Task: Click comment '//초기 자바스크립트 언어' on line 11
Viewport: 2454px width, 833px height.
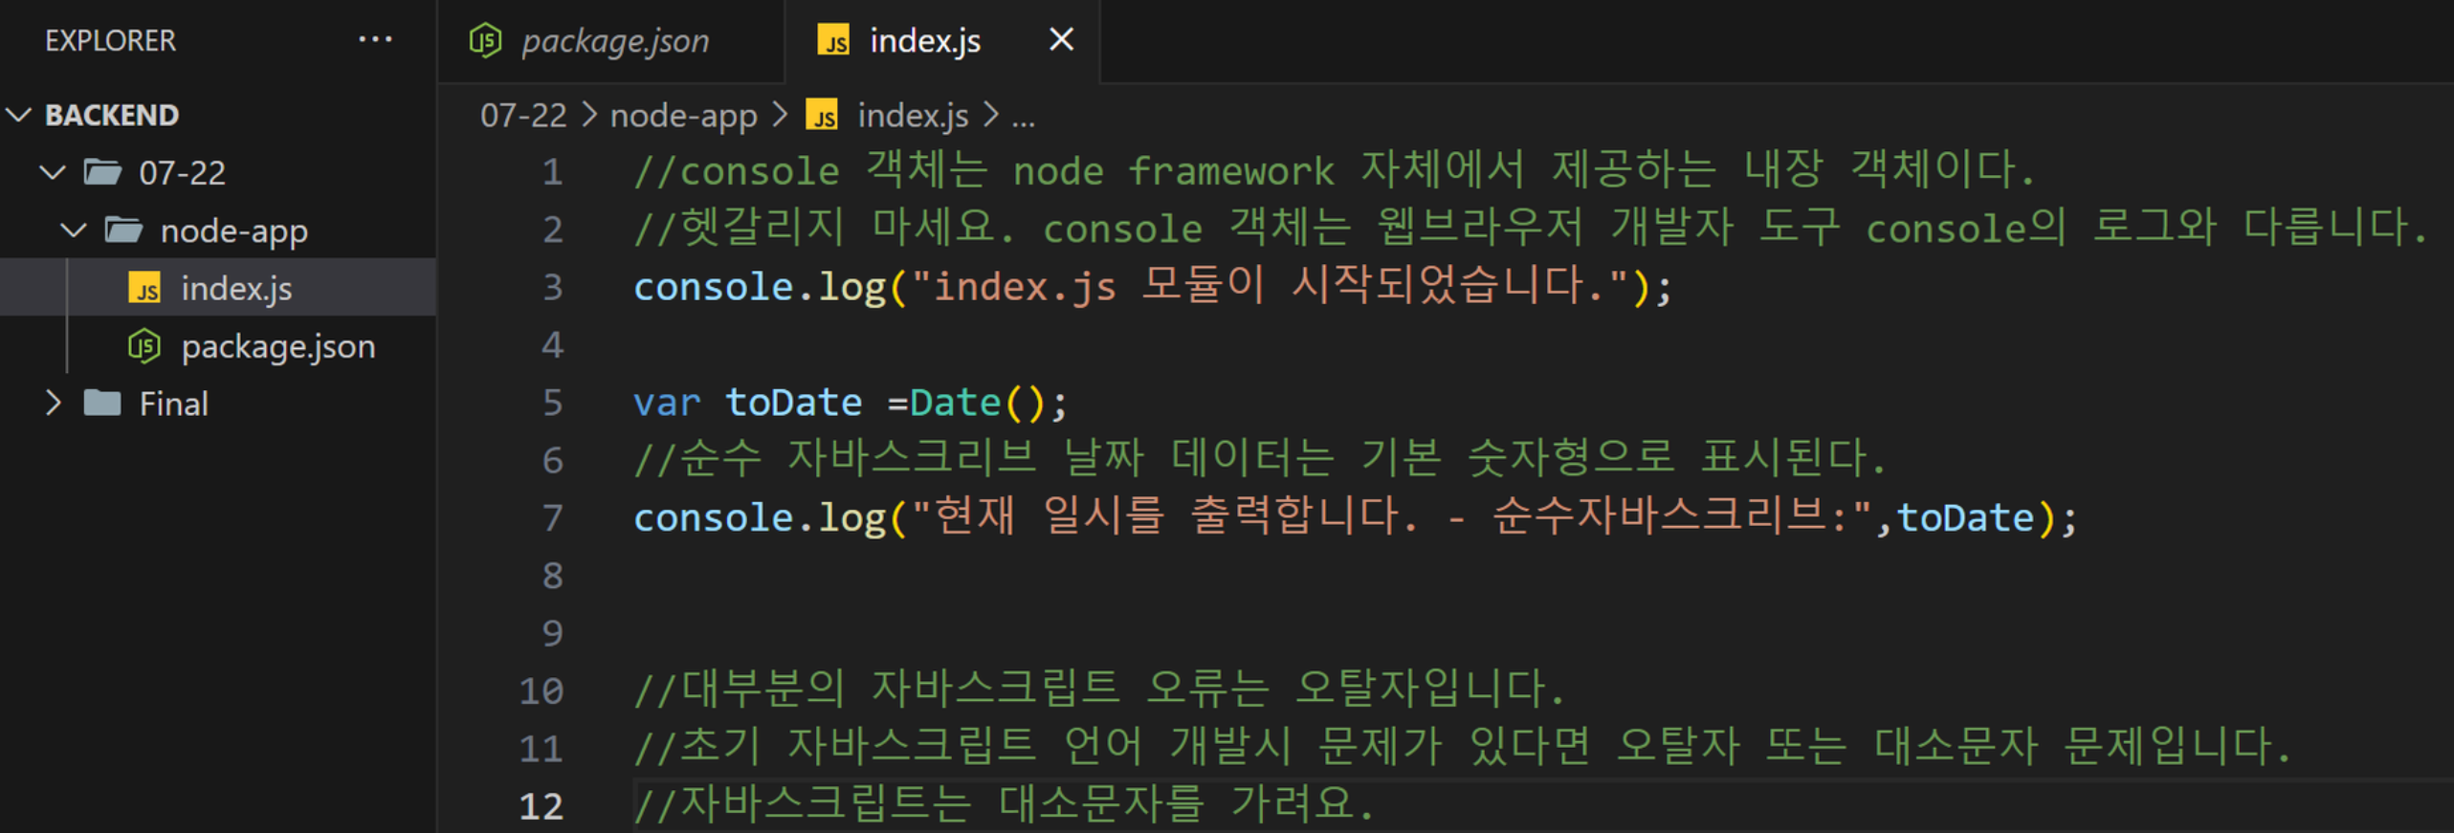Action: pyautogui.click(x=888, y=747)
